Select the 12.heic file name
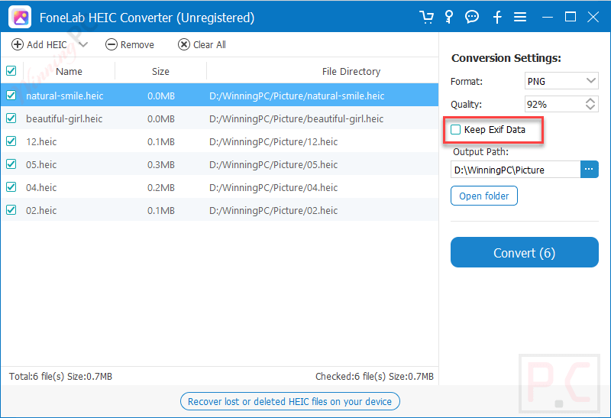Image resolution: width=611 pixels, height=418 pixels. pyautogui.click(x=41, y=142)
